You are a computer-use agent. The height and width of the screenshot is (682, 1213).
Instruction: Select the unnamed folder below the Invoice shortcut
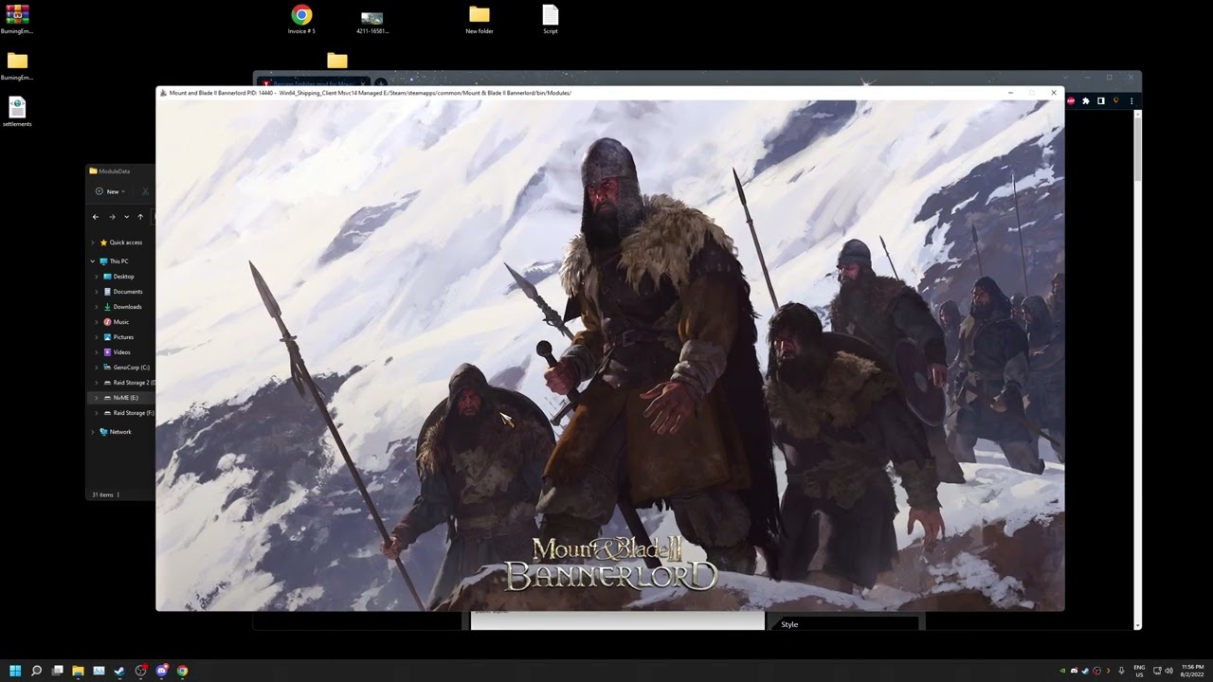[337, 61]
